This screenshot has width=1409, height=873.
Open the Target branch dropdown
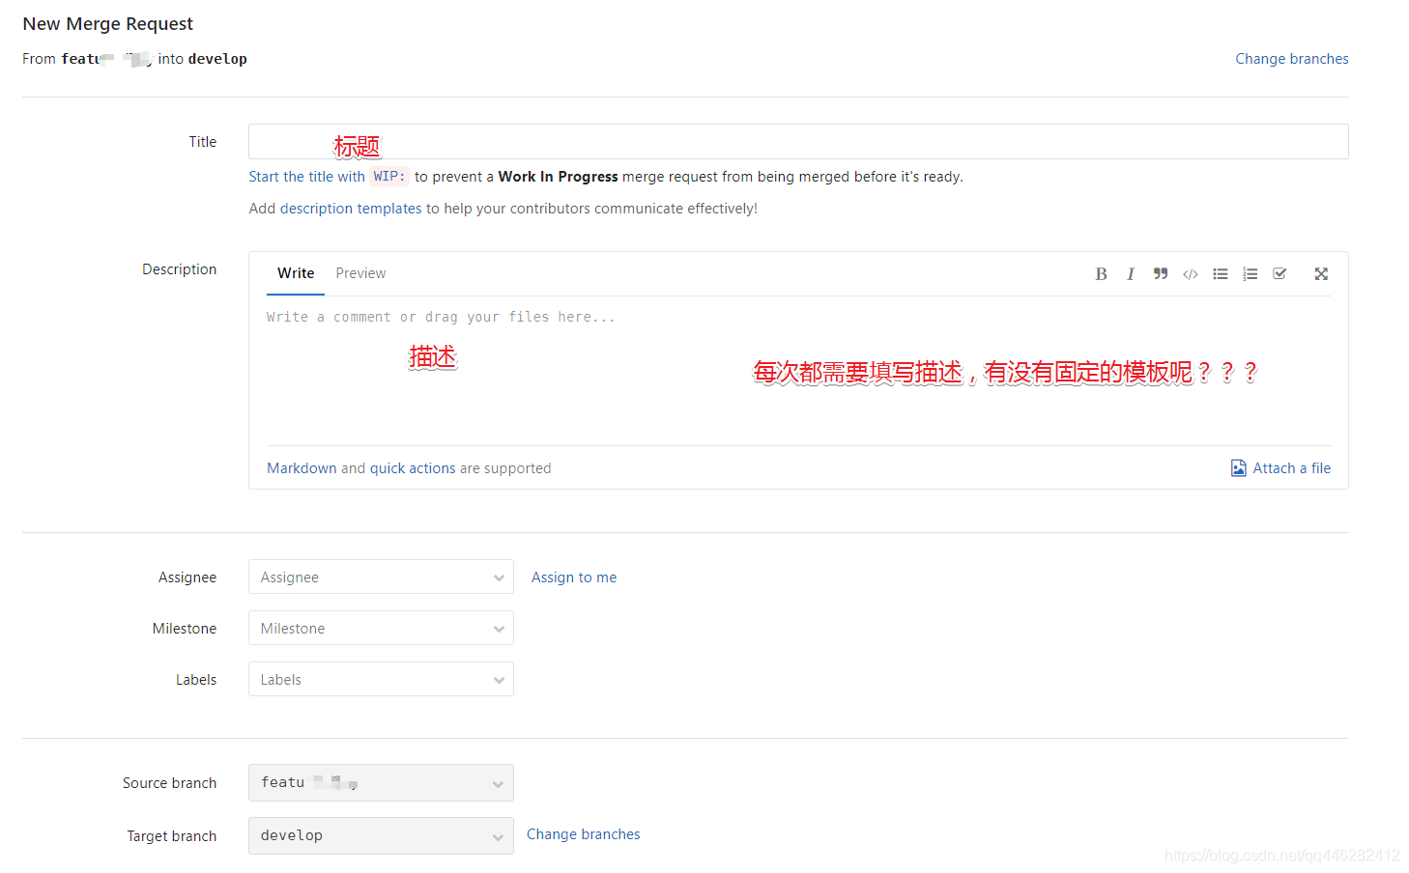(x=381, y=836)
